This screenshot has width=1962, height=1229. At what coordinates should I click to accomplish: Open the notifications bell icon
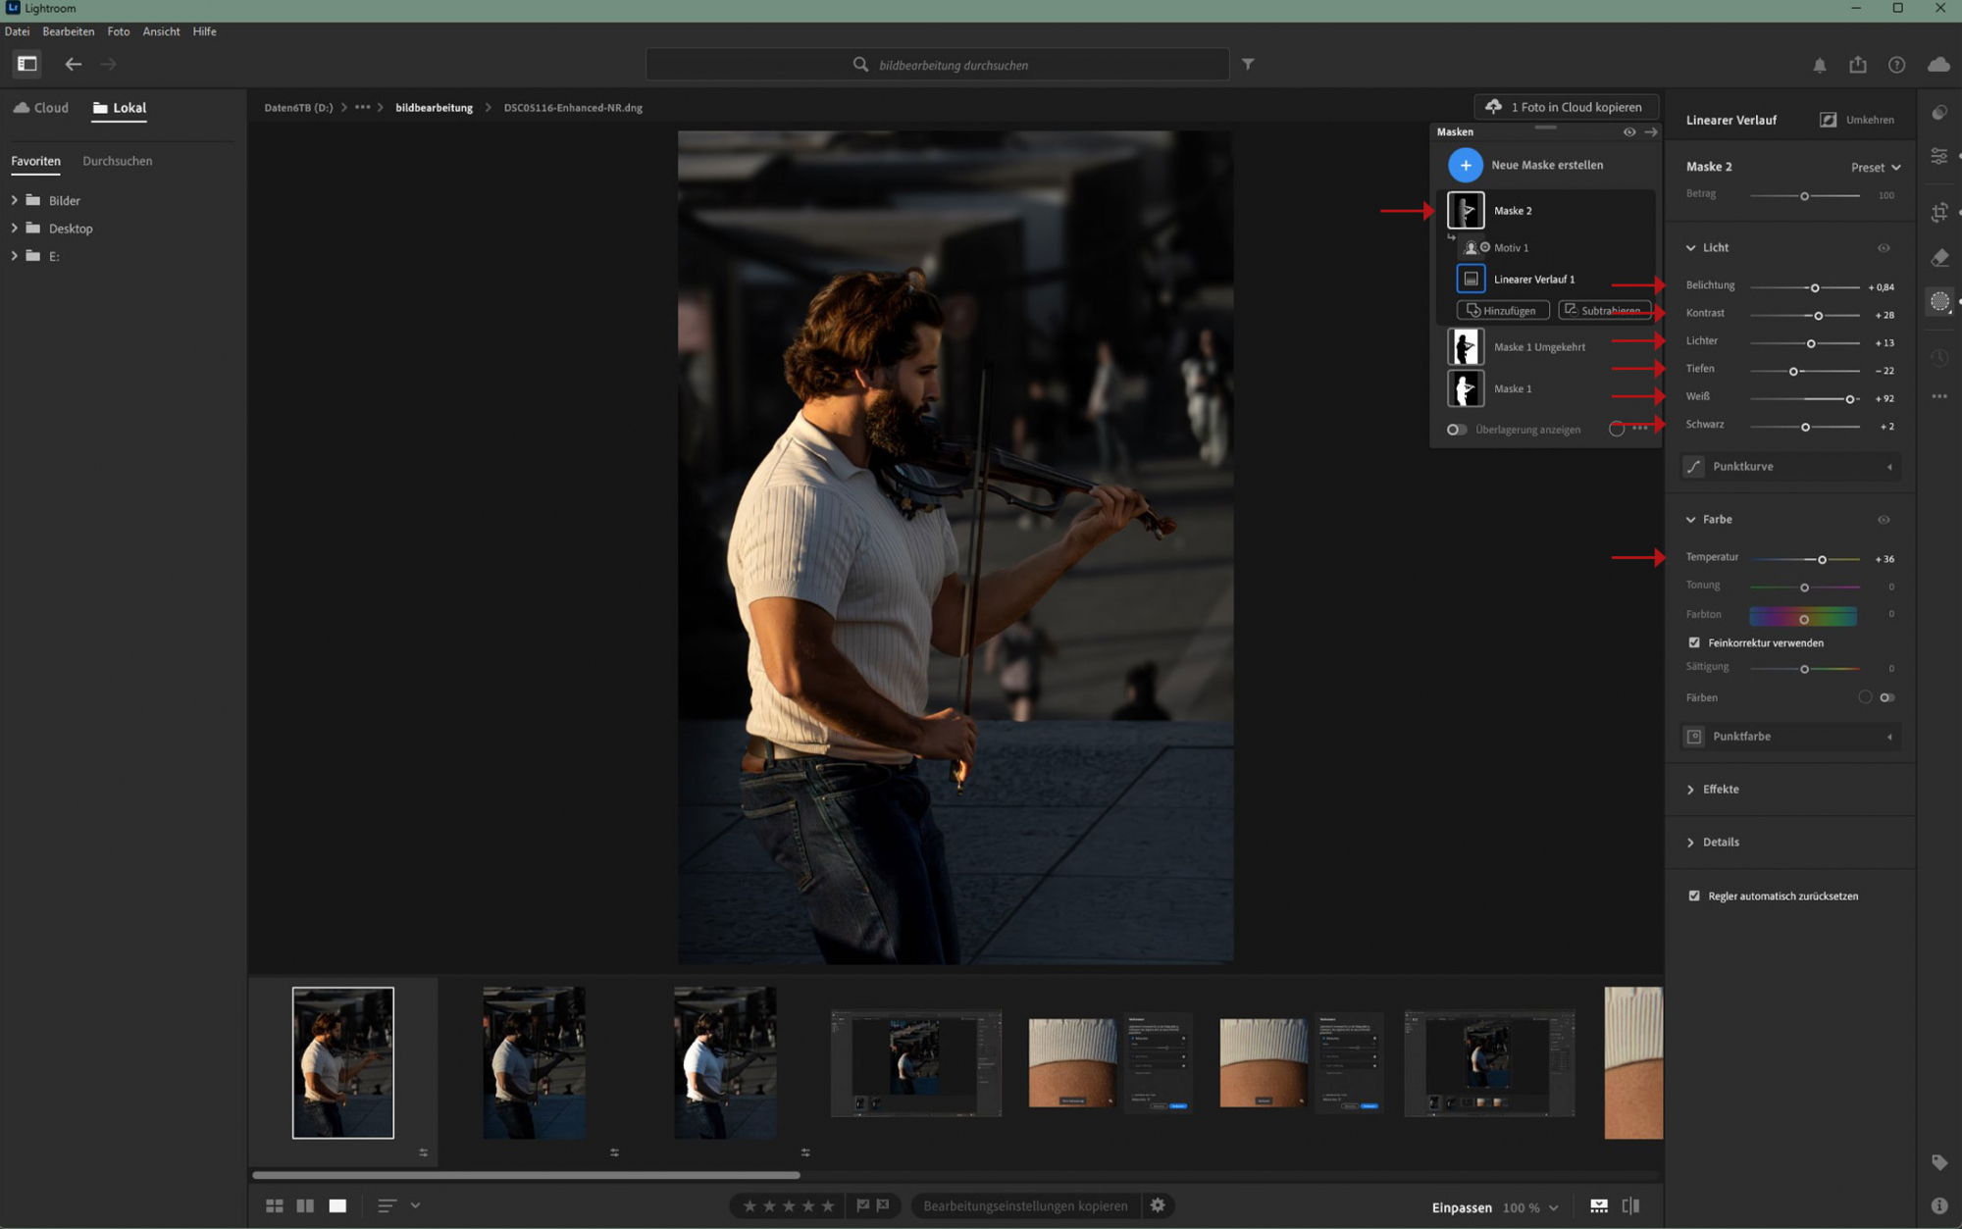(x=1820, y=65)
